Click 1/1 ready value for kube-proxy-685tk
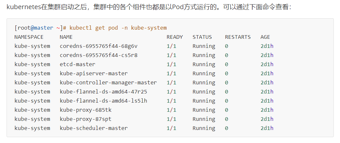 click(171, 110)
